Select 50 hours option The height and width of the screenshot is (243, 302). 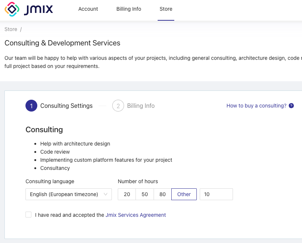(x=145, y=194)
